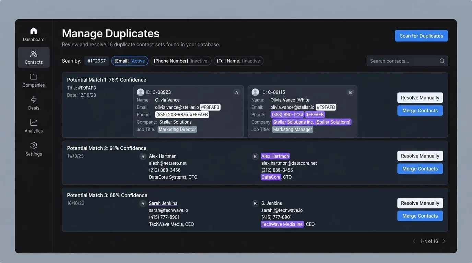Click the magnifier icon in the search box
The image size is (472, 263).
(442, 61)
